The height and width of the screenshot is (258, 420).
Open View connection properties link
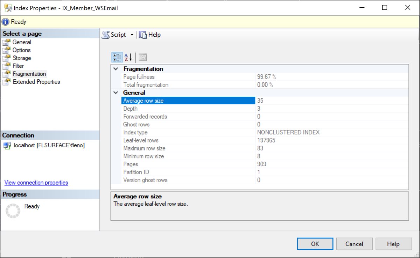coord(36,183)
